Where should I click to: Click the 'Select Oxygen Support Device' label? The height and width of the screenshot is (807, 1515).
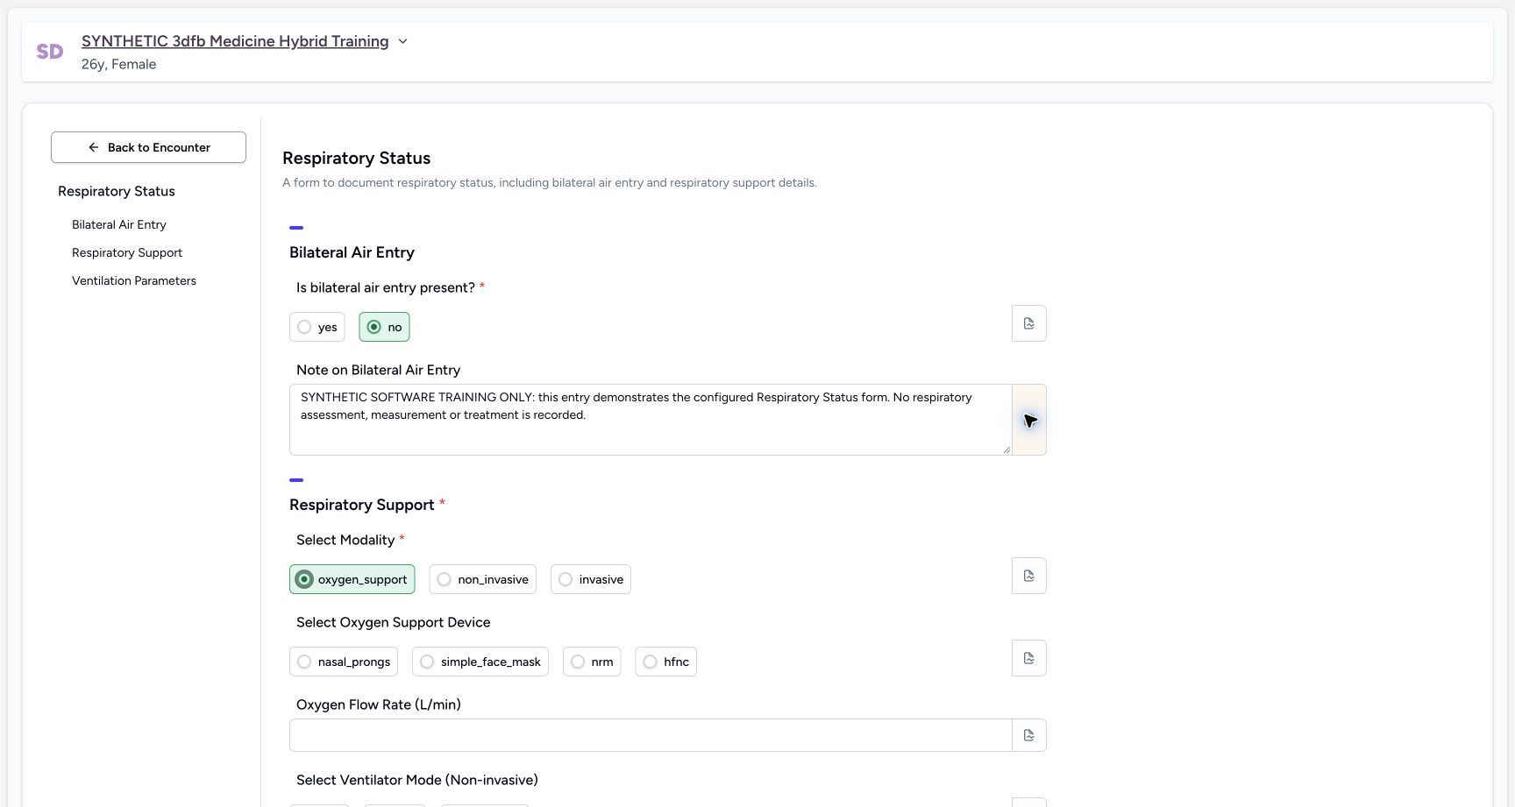click(394, 622)
